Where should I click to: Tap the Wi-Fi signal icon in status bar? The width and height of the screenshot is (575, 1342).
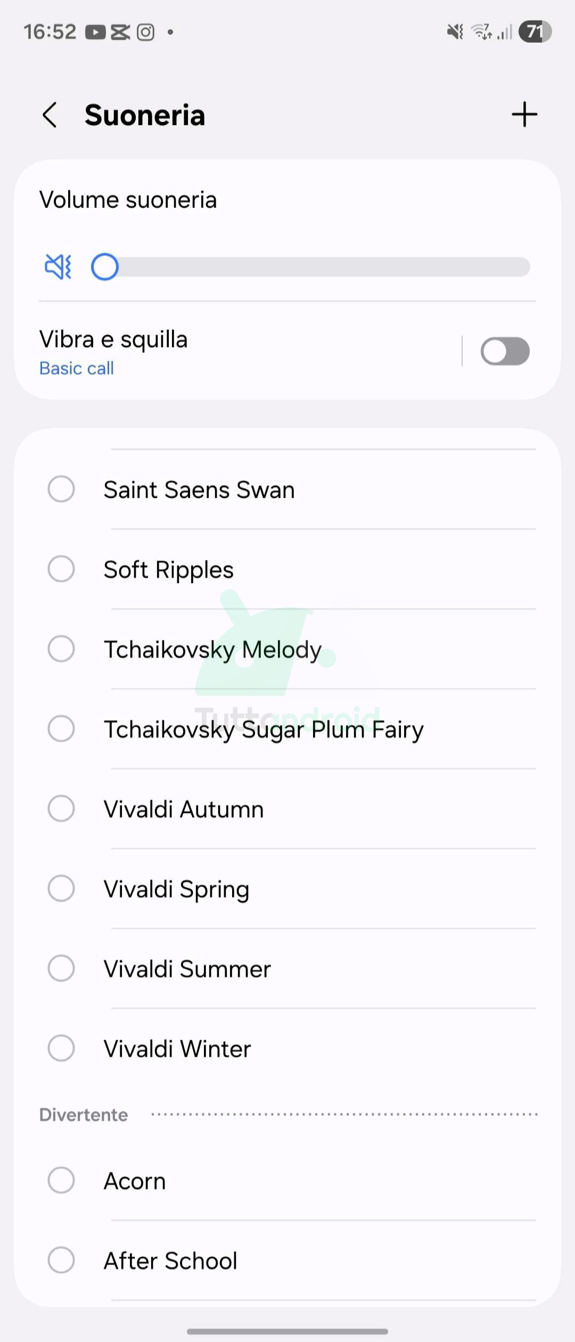482,32
